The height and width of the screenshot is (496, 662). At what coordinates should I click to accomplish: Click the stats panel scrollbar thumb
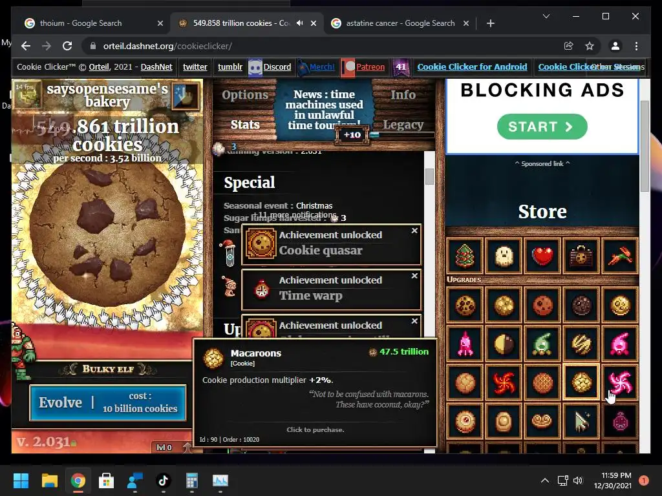(x=429, y=177)
